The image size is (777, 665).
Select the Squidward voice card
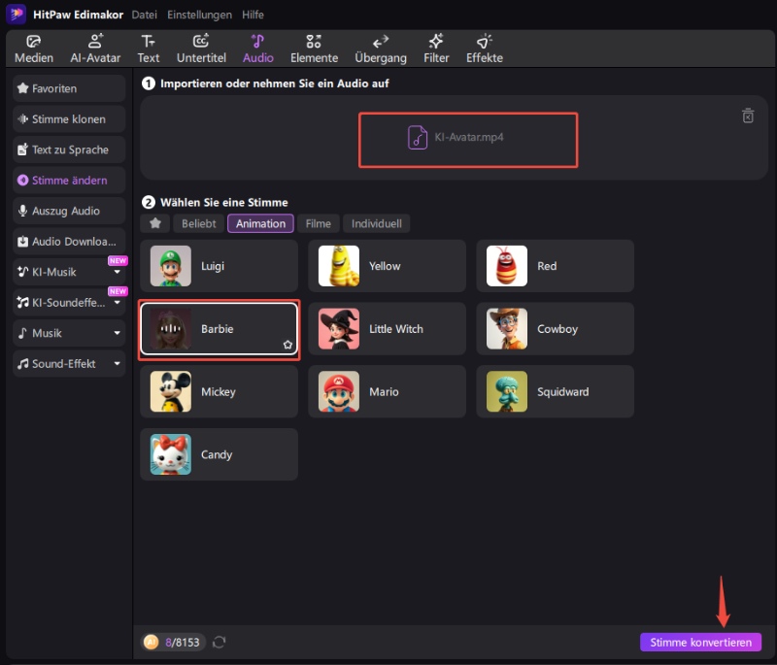tap(555, 392)
